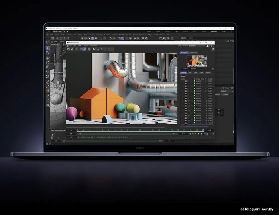Viewport: 279px width, 215px height.
Task: Select the Navigator tab
Action: [184, 53]
